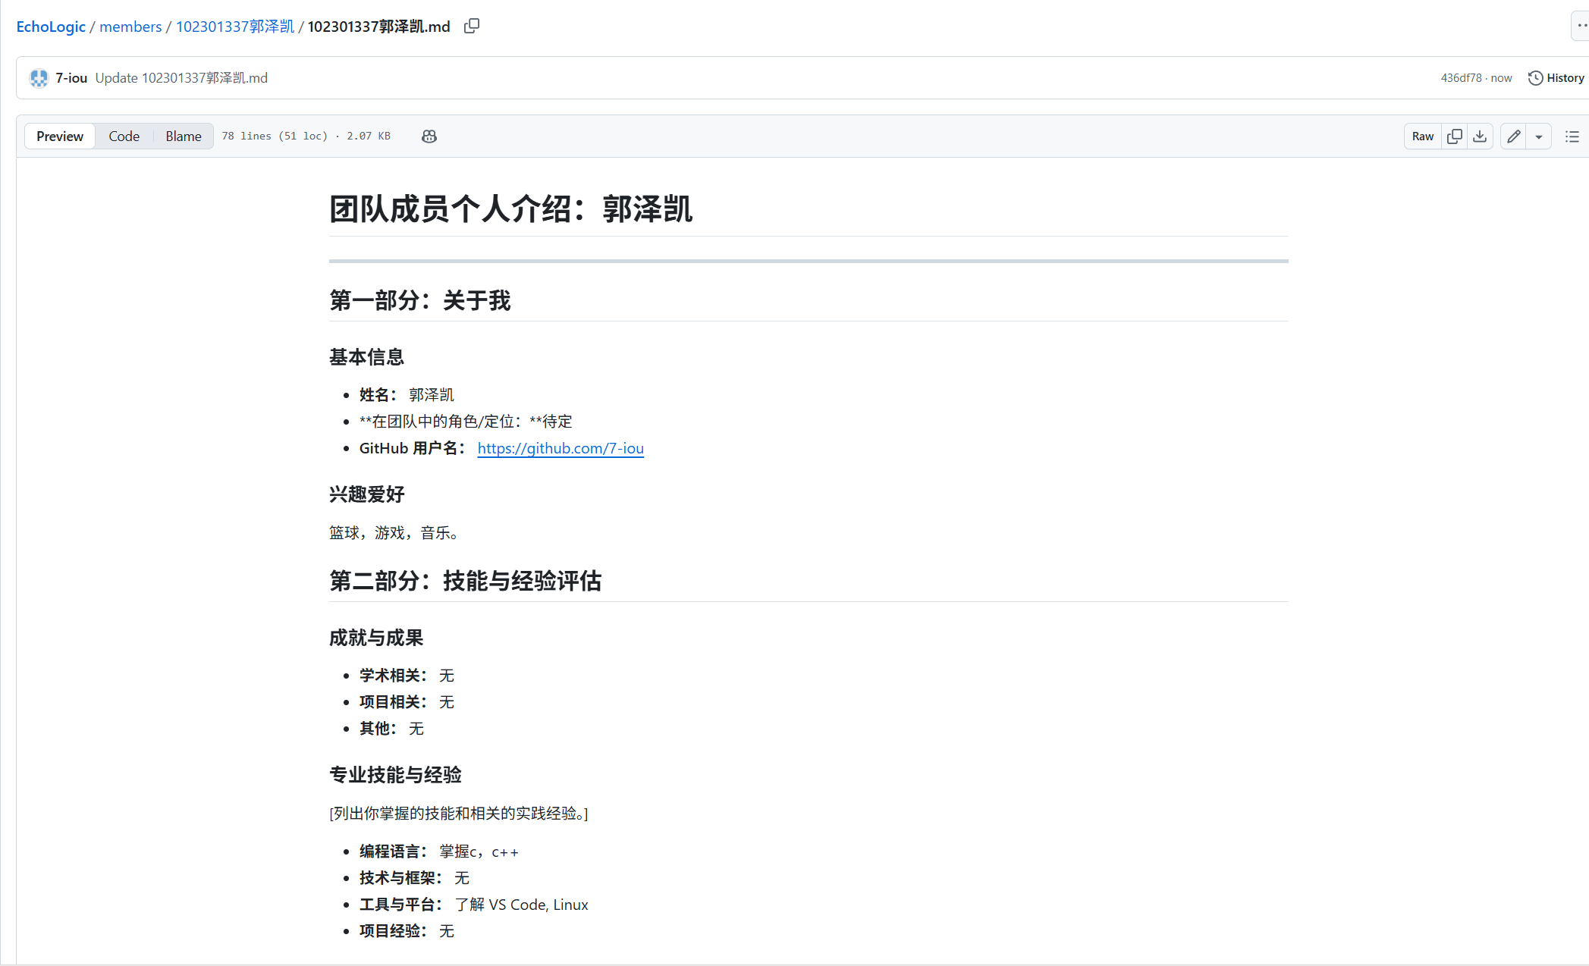The width and height of the screenshot is (1589, 966).
Task: Open the commit message 'Update 102301337郭泽凯.md'
Action: pos(183,77)
